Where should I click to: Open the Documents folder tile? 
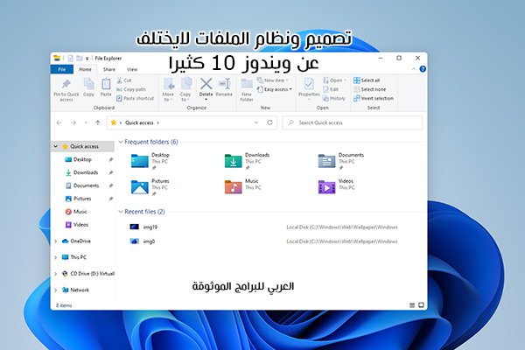click(x=341, y=161)
